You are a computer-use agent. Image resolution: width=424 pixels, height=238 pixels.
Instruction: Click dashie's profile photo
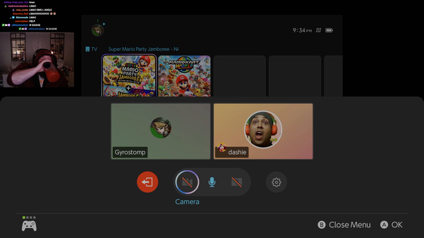coord(263,130)
